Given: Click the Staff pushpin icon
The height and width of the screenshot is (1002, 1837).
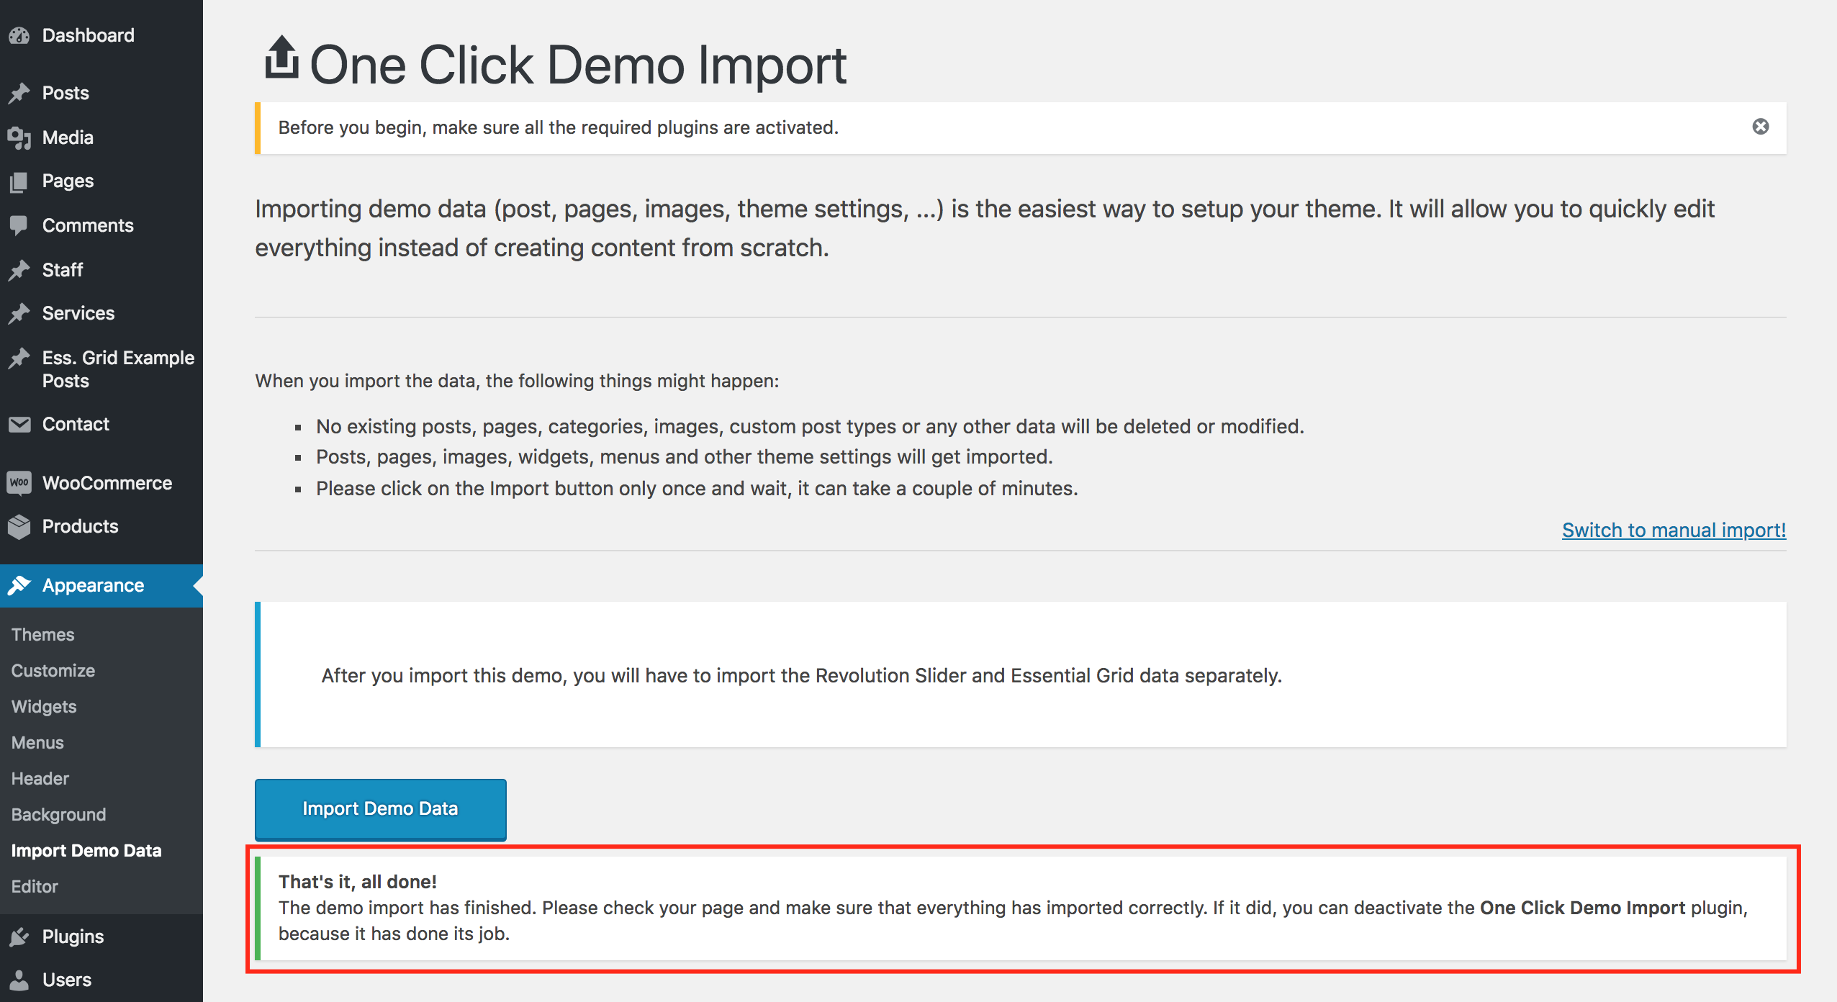Looking at the screenshot, I should [19, 270].
